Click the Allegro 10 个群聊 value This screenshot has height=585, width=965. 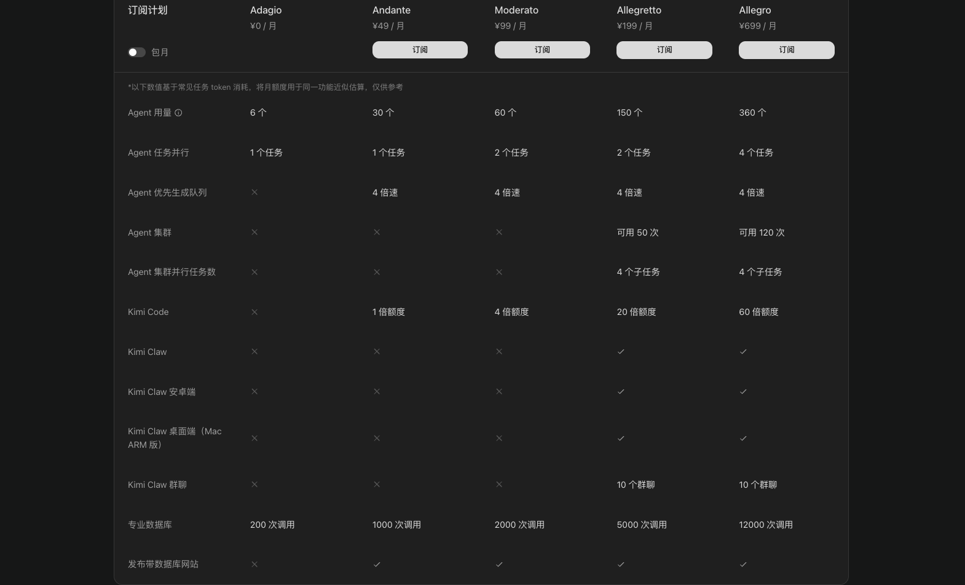[758, 485]
